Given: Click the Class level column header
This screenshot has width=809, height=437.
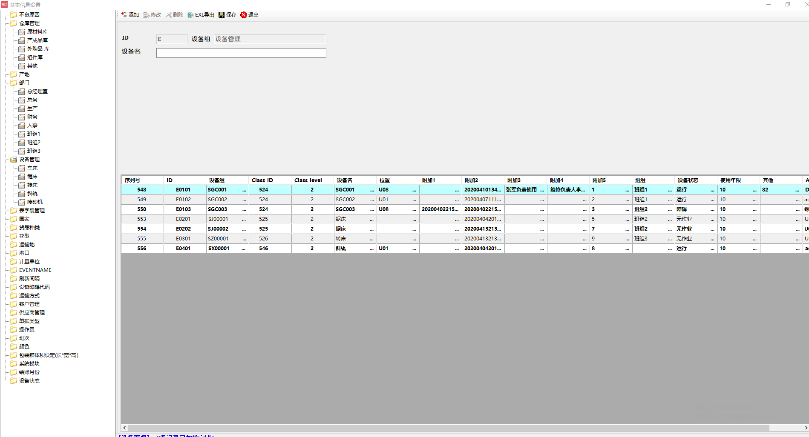Looking at the screenshot, I should pyautogui.click(x=313, y=180).
